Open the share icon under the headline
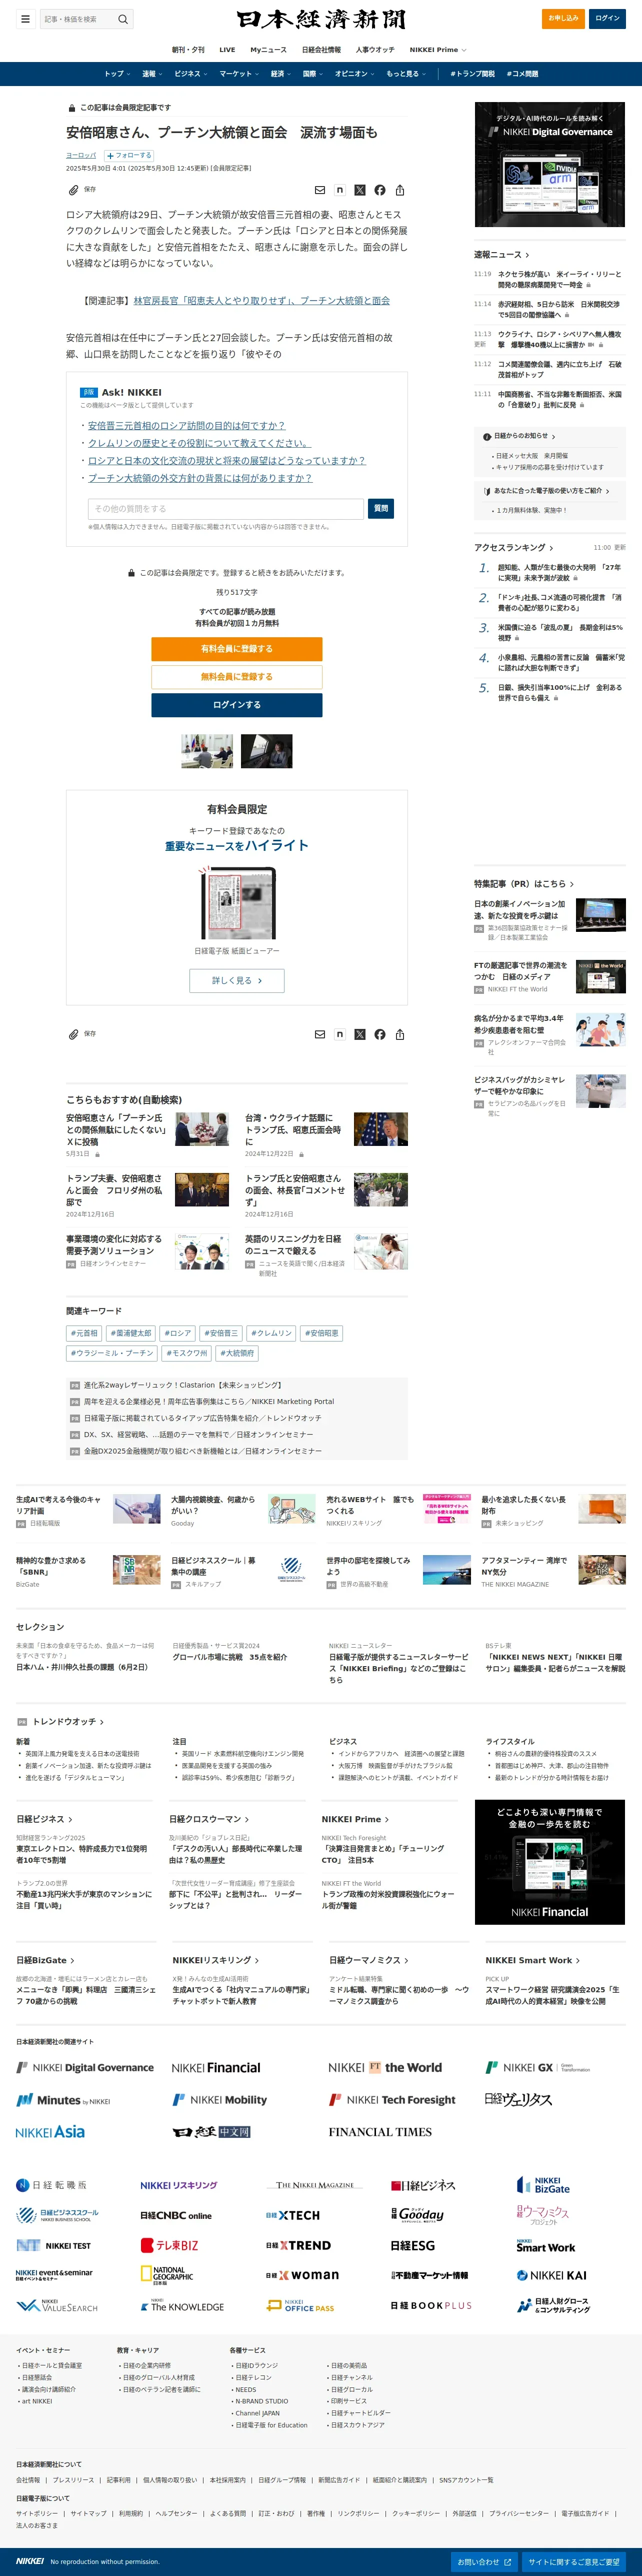The height and width of the screenshot is (2576, 642). point(400,190)
